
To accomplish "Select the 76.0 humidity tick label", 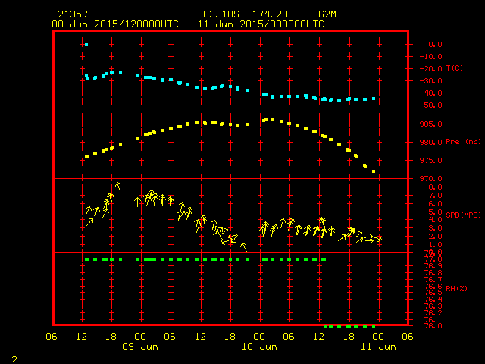I will (x=433, y=326).
